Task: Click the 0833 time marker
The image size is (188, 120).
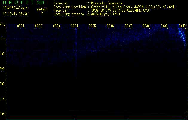Action: pos(56,26)
